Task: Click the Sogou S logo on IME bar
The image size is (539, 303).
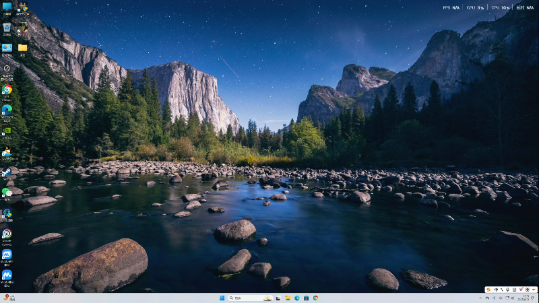Action: point(488,290)
